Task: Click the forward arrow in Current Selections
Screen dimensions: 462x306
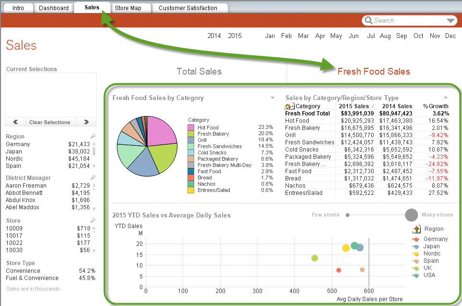Action: [x=86, y=122]
